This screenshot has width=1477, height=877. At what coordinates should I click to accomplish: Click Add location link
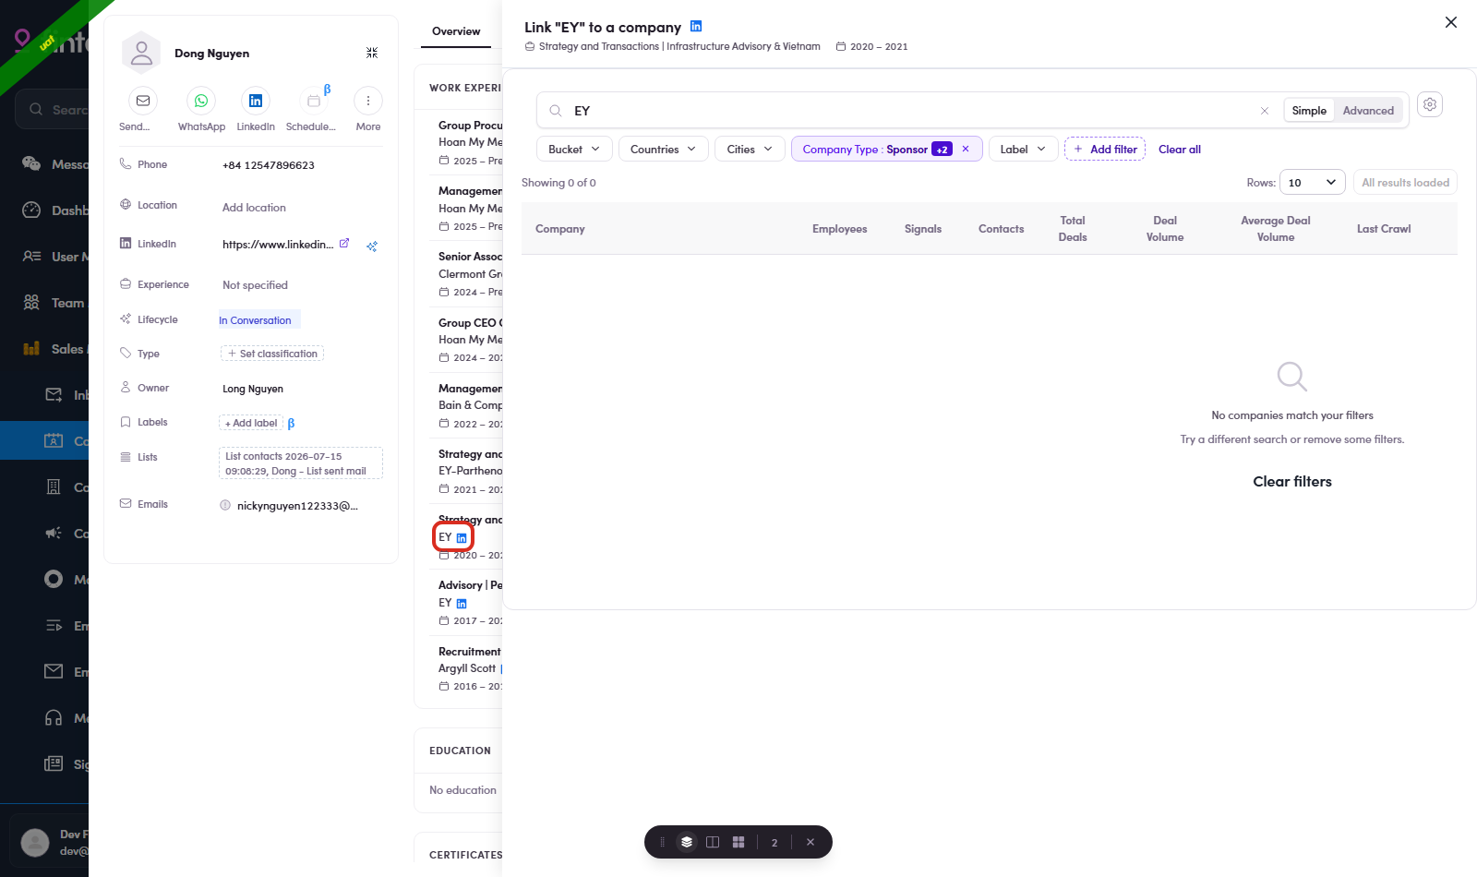(254, 208)
